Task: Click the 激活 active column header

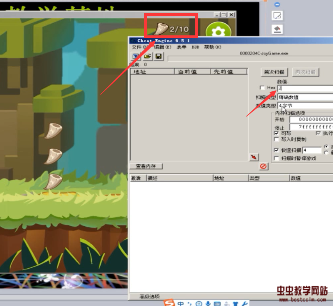Action: point(138,178)
